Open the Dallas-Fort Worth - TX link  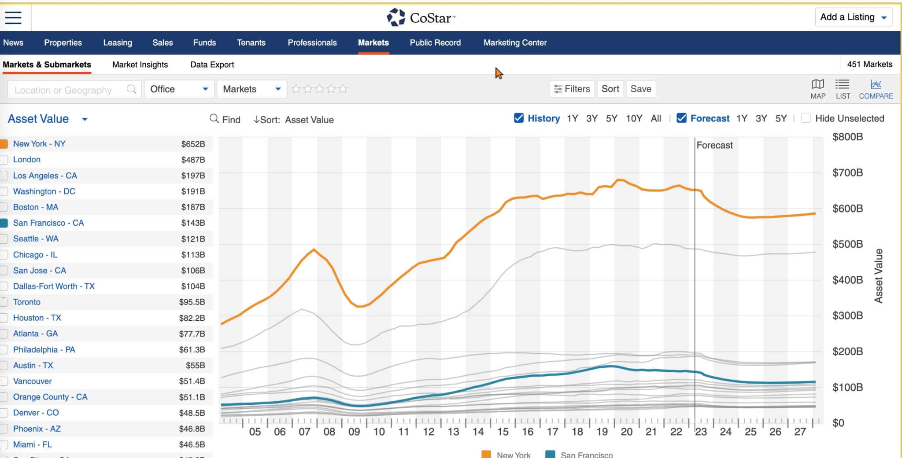[x=54, y=286]
